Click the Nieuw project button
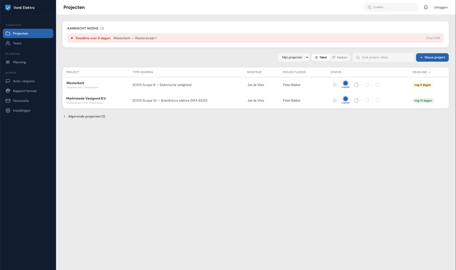The width and height of the screenshot is (456, 270). (432, 57)
